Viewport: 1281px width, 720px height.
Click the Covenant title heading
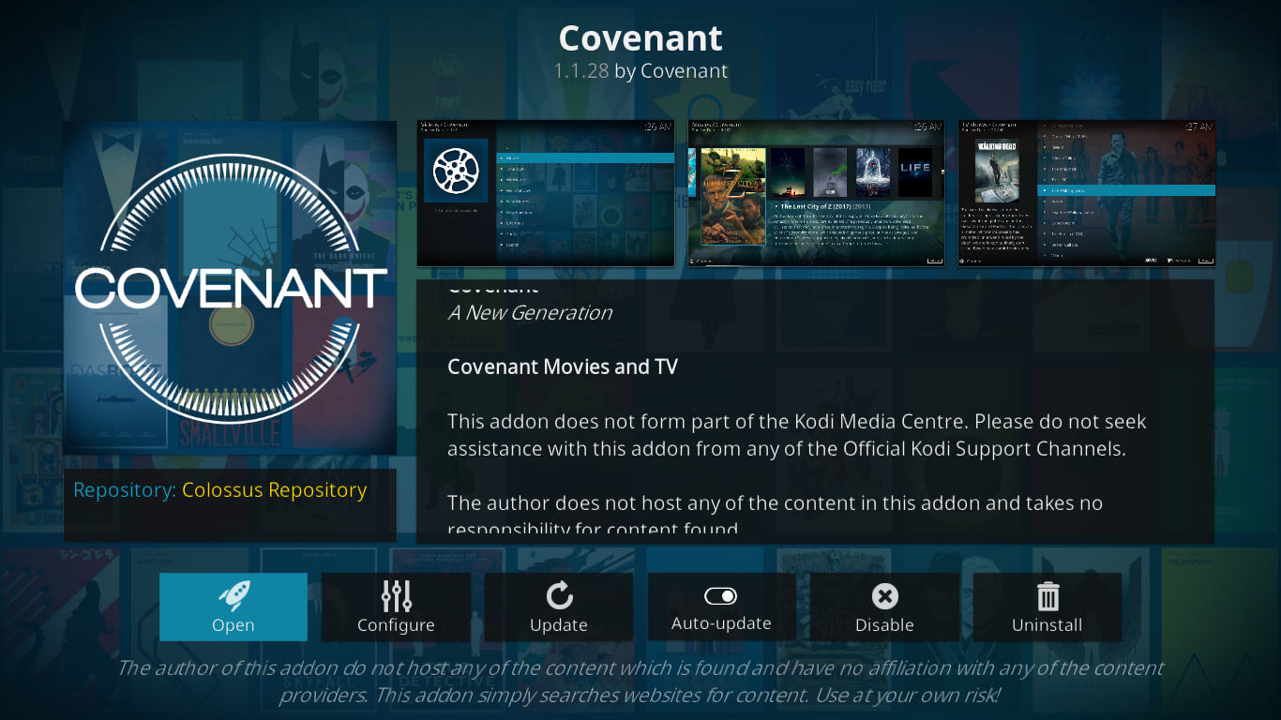tap(640, 37)
